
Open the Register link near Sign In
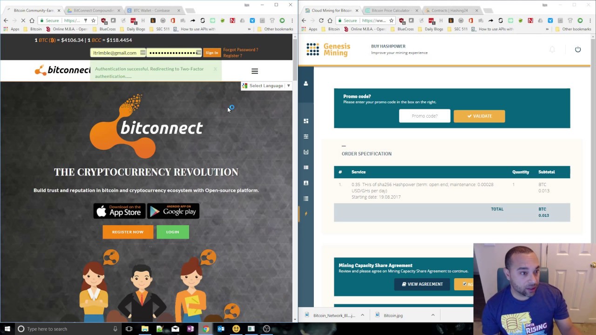click(x=232, y=55)
